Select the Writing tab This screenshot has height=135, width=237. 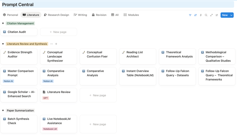[x=80, y=15]
